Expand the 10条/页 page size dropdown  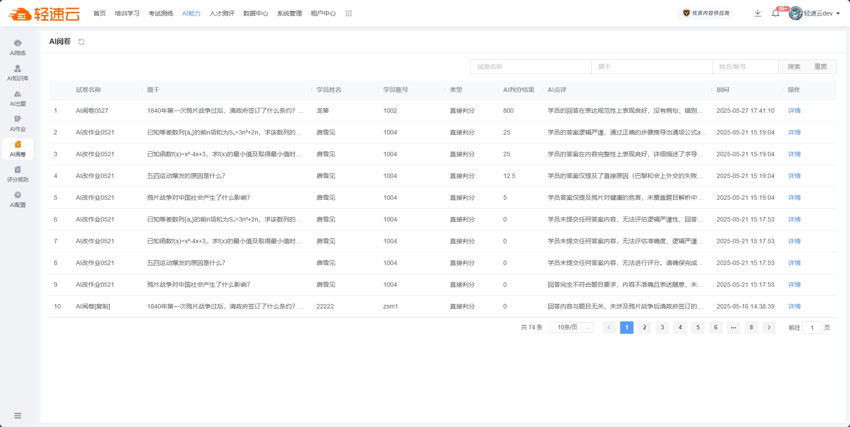click(x=571, y=328)
